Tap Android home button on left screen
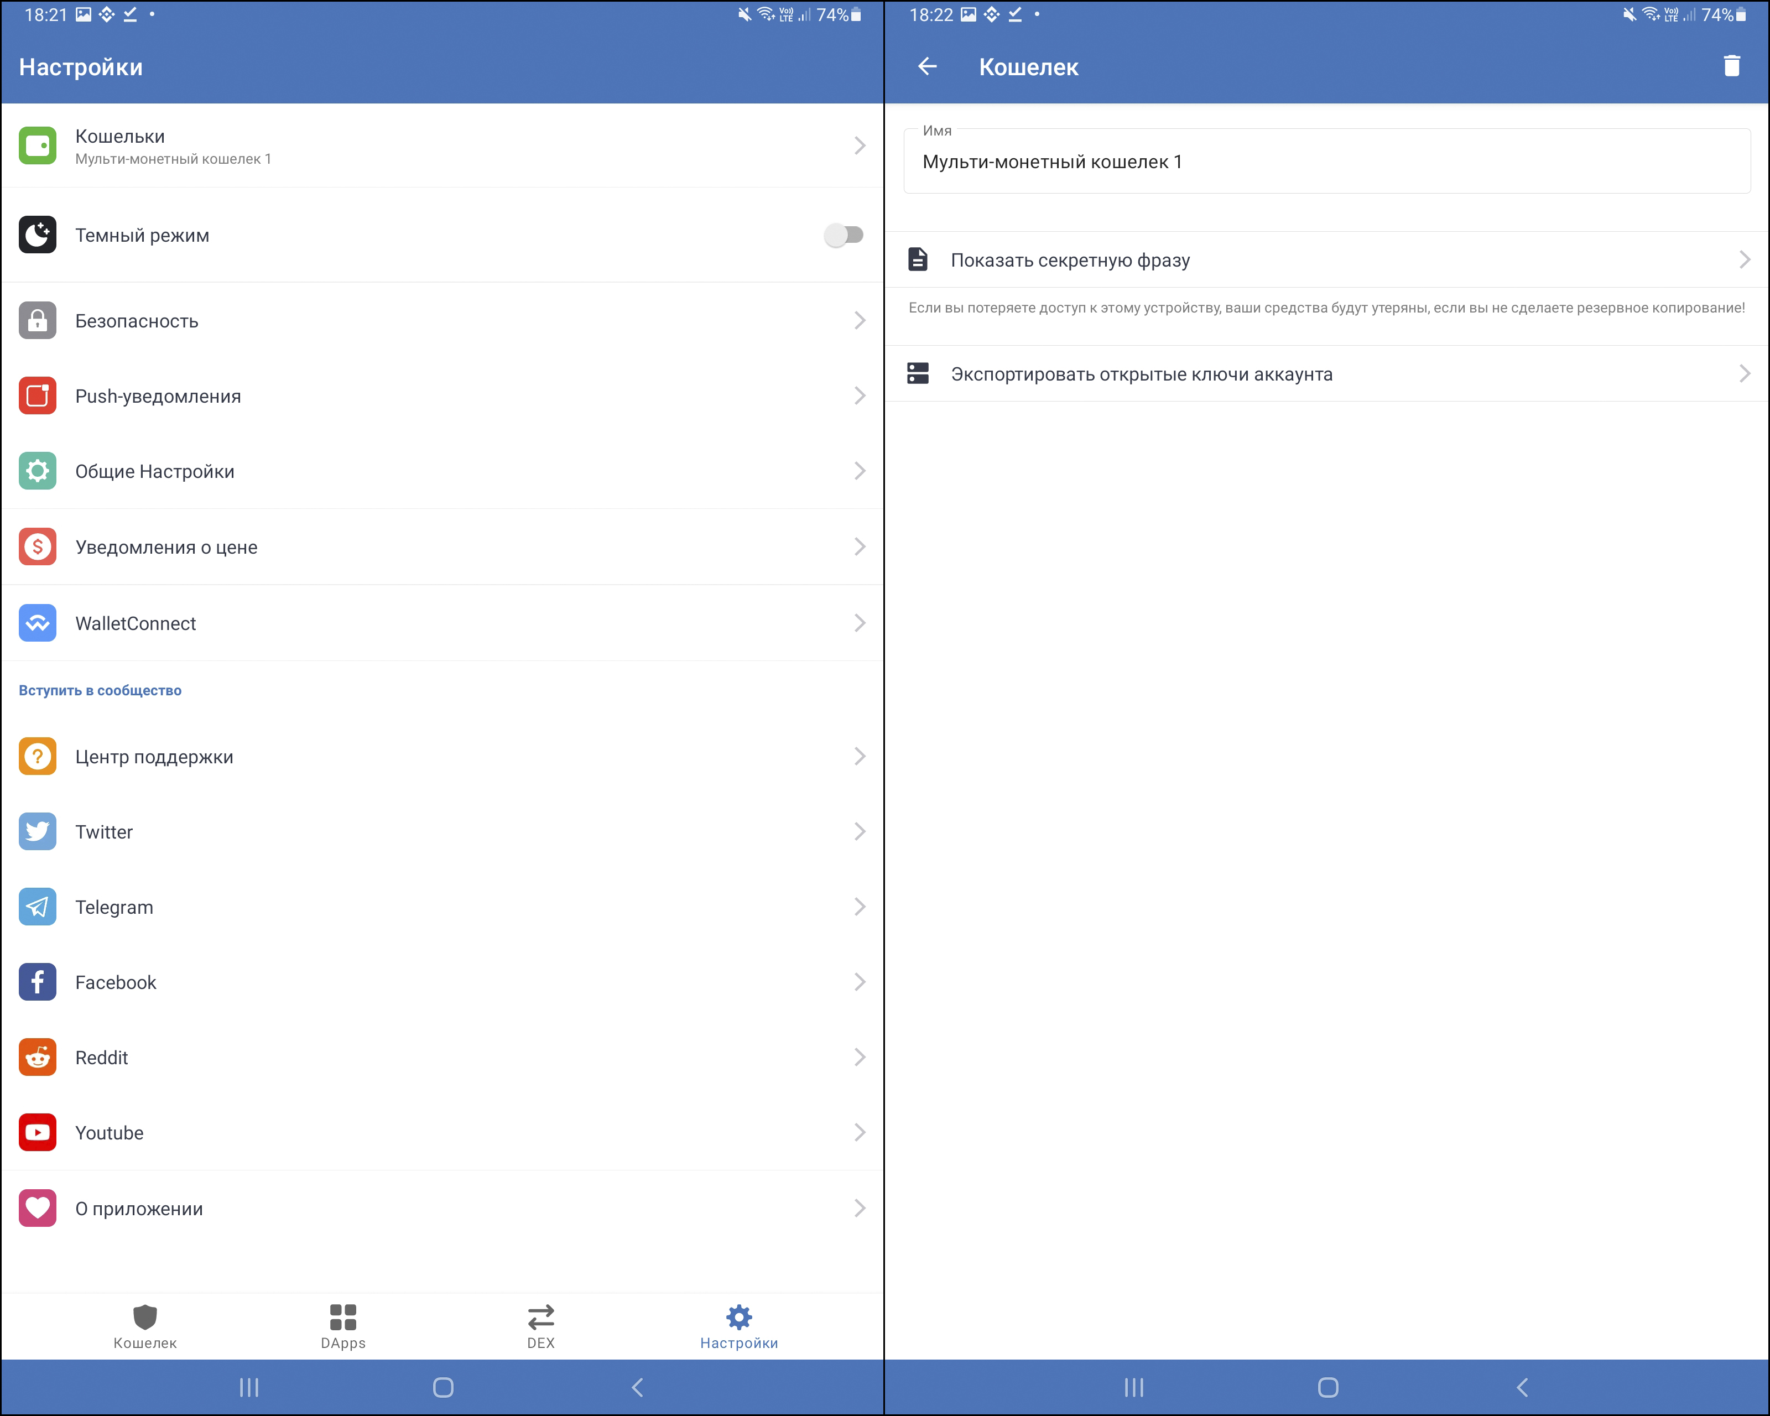 (443, 1387)
